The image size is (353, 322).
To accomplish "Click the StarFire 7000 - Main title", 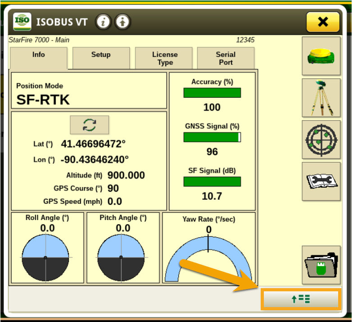I will pyautogui.click(x=39, y=40).
